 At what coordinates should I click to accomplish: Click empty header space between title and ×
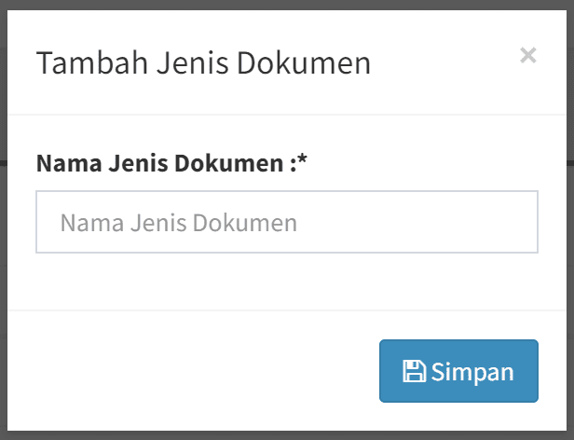point(447,63)
